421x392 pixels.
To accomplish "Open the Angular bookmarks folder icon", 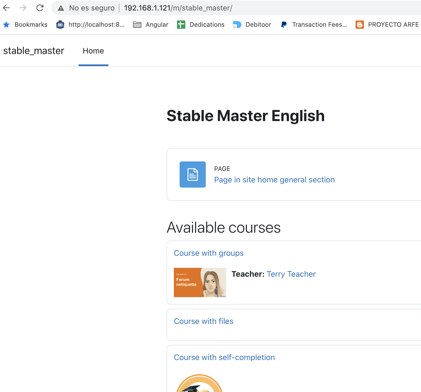I will [137, 25].
